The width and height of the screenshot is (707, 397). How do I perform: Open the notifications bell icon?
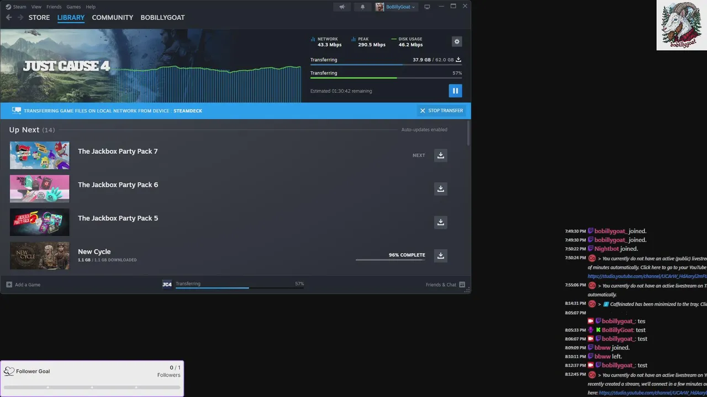pyautogui.click(x=363, y=7)
